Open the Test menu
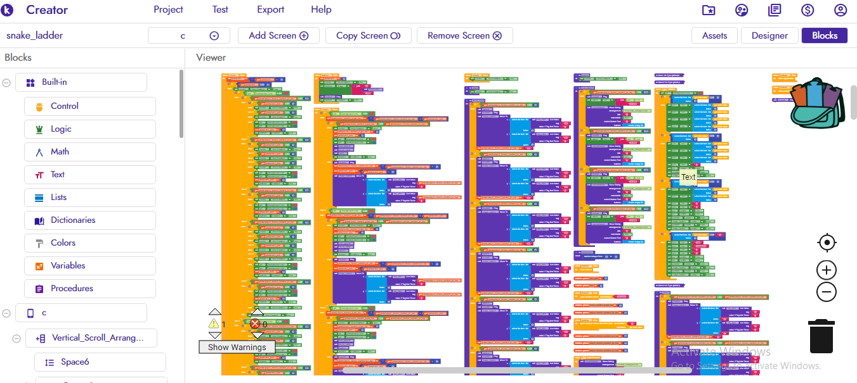Screen dimensions: 857x383 pos(220,9)
